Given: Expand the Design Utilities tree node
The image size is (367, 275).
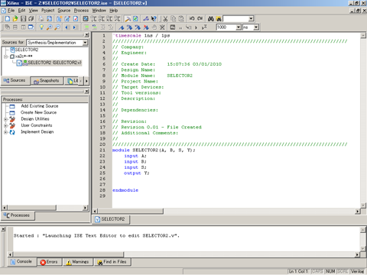Looking at the screenshot, I should pos(5,119).
